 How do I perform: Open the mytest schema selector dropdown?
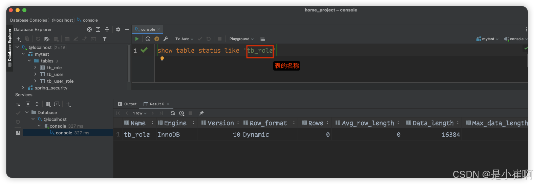487,39
